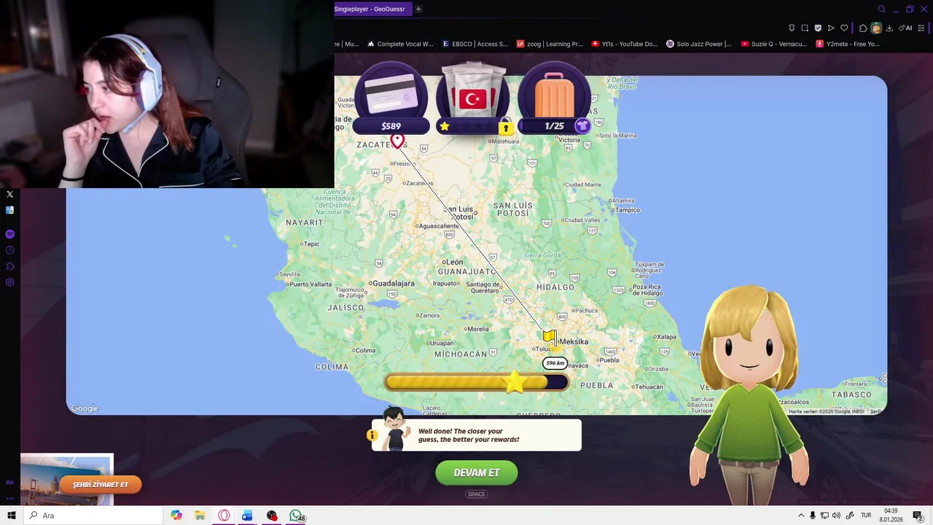
Task: Expand hidden system tray icons chevron
Action: coord(800,516)
